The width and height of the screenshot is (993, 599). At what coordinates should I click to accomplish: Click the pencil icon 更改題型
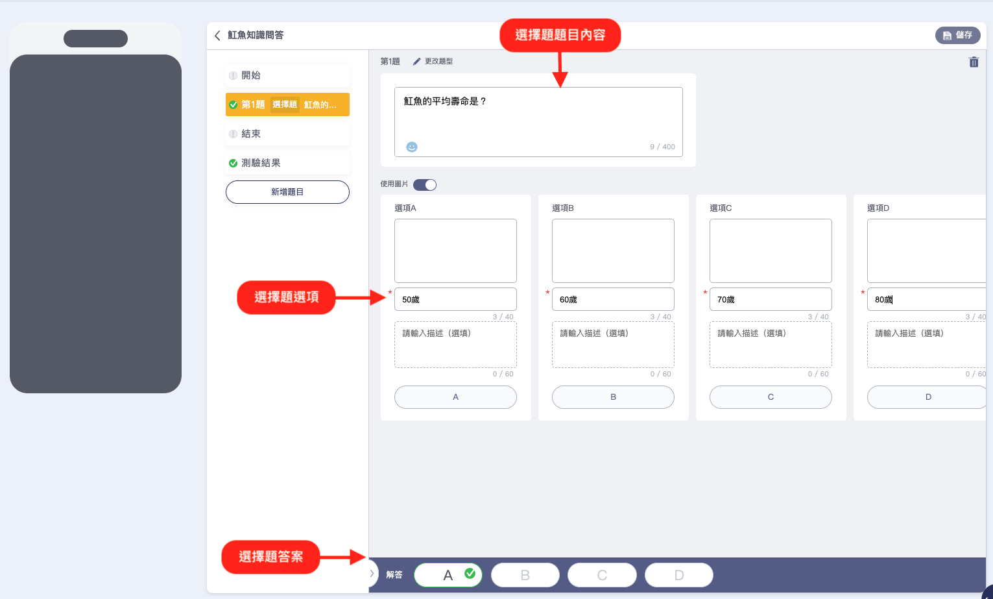pos(417,62)
